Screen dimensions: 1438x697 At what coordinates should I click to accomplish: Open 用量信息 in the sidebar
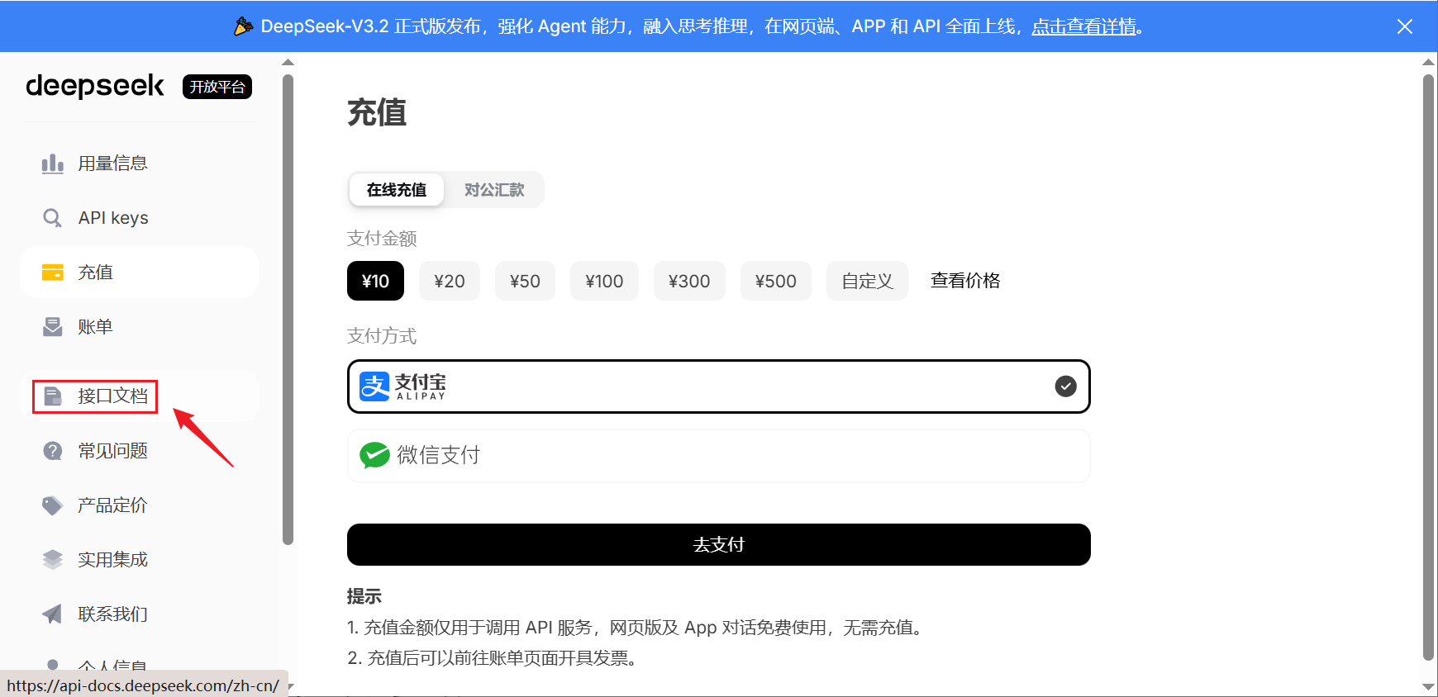(x=139, y=164)
